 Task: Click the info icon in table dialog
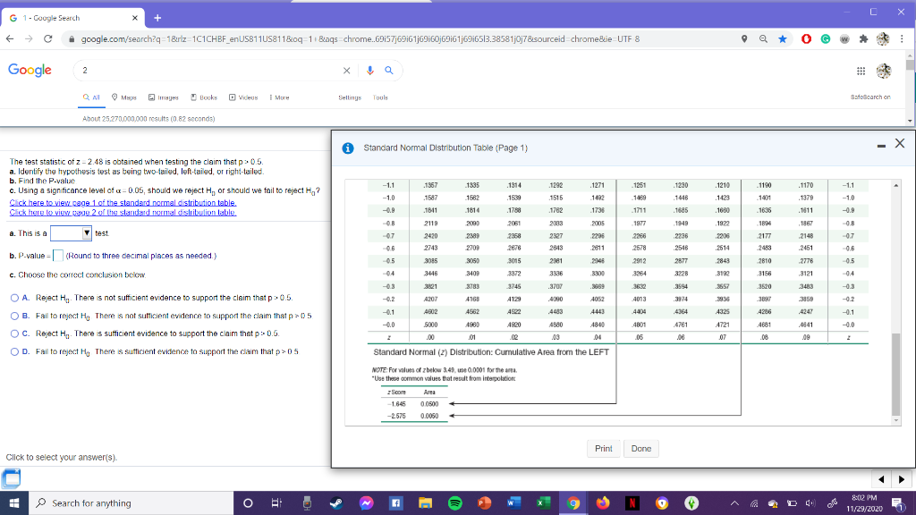[x=348, y=148]
